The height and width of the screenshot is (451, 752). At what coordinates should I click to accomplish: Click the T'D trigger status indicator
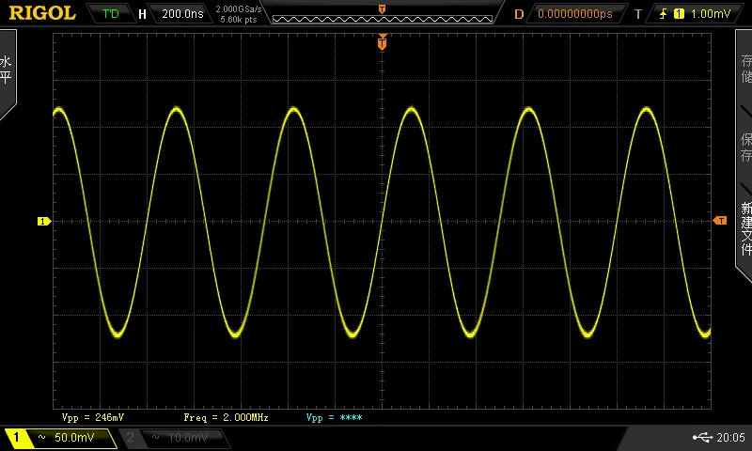110,13
